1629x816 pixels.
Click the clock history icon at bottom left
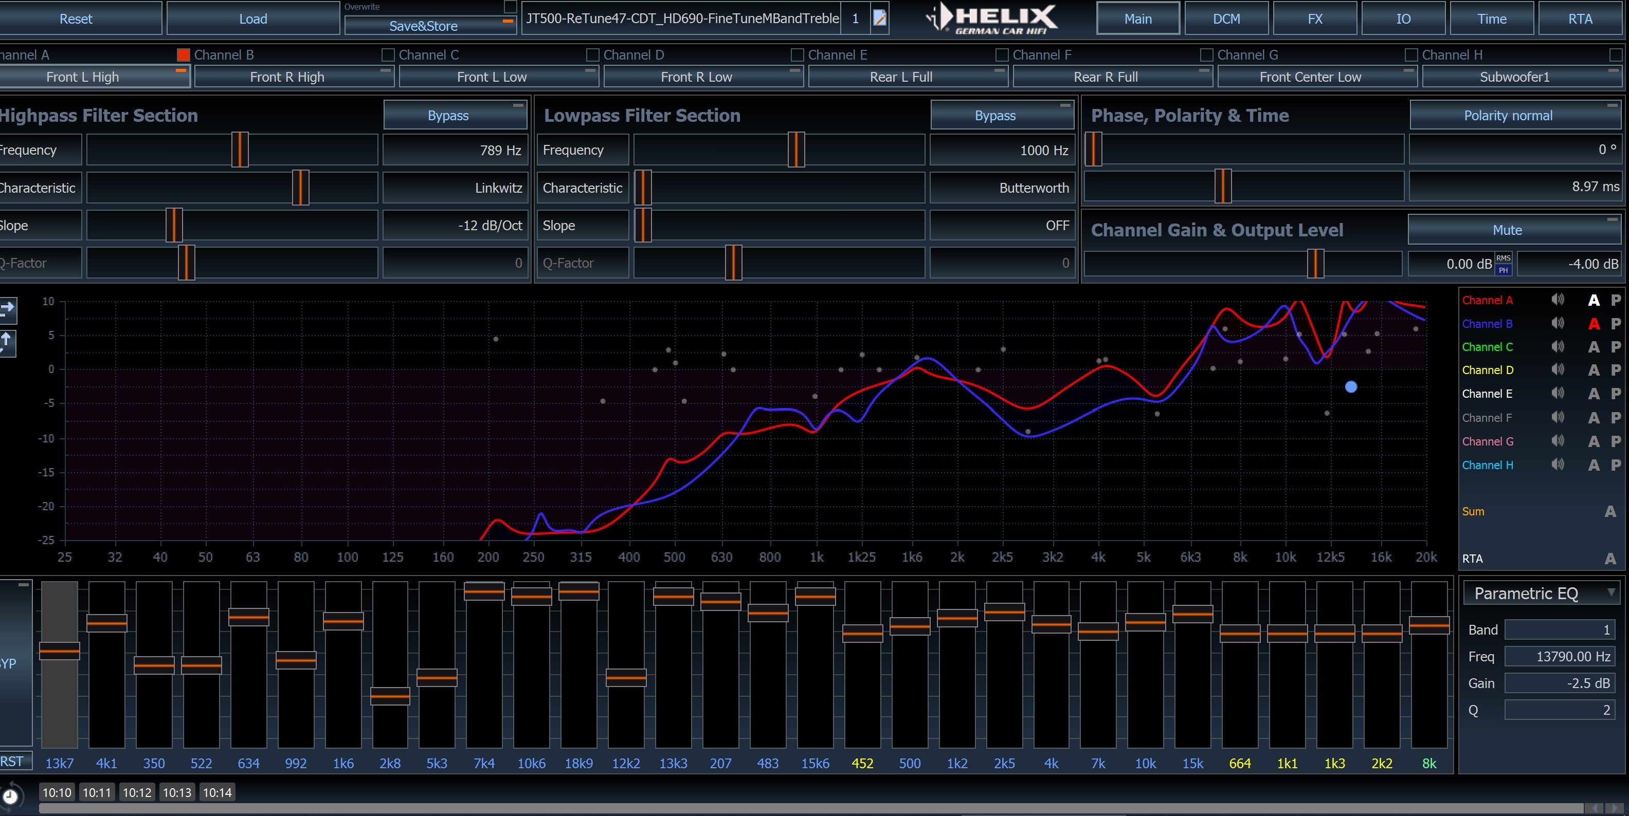click(11, 796)
